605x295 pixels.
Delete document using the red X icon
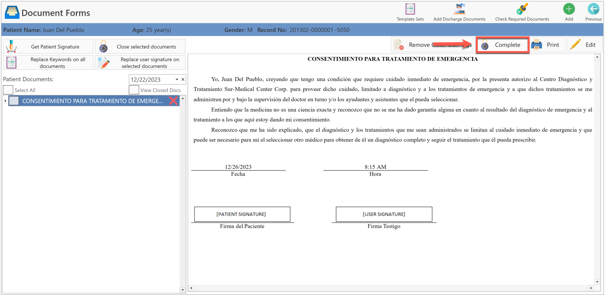[x=173, y=101]
